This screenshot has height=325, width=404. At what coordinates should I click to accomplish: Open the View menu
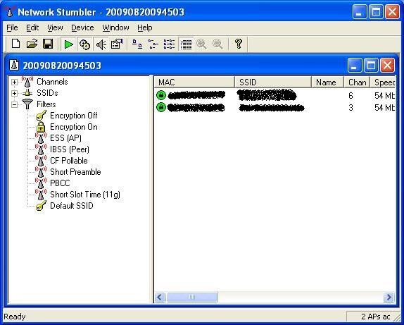pyautogui.click(x=55, y=27)
